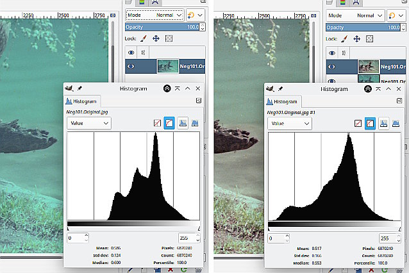Open tab configuration menu in left Histogram dialog
The width and height of the screenshot is (409, 273).
199,101
